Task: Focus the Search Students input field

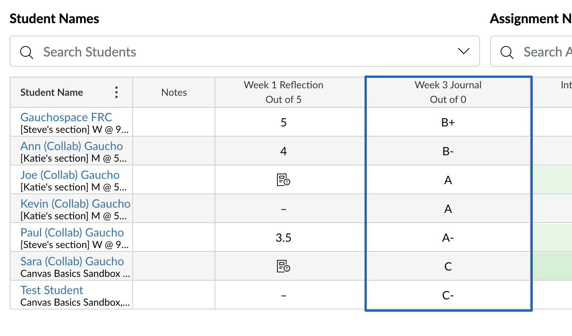Action: pos(245,51)
